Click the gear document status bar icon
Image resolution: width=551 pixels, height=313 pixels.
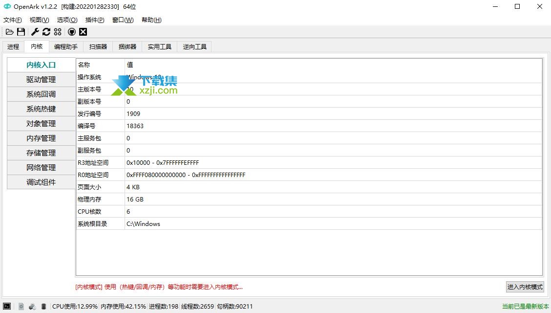point(21,306)
